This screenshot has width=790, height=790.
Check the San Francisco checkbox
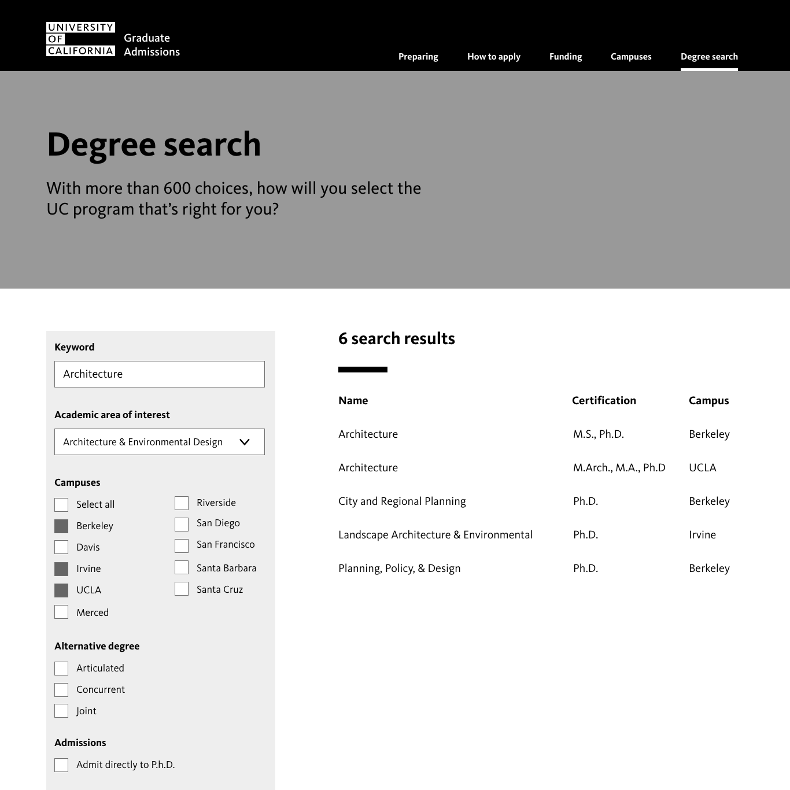pyautogui.click(x=182, y=545)
